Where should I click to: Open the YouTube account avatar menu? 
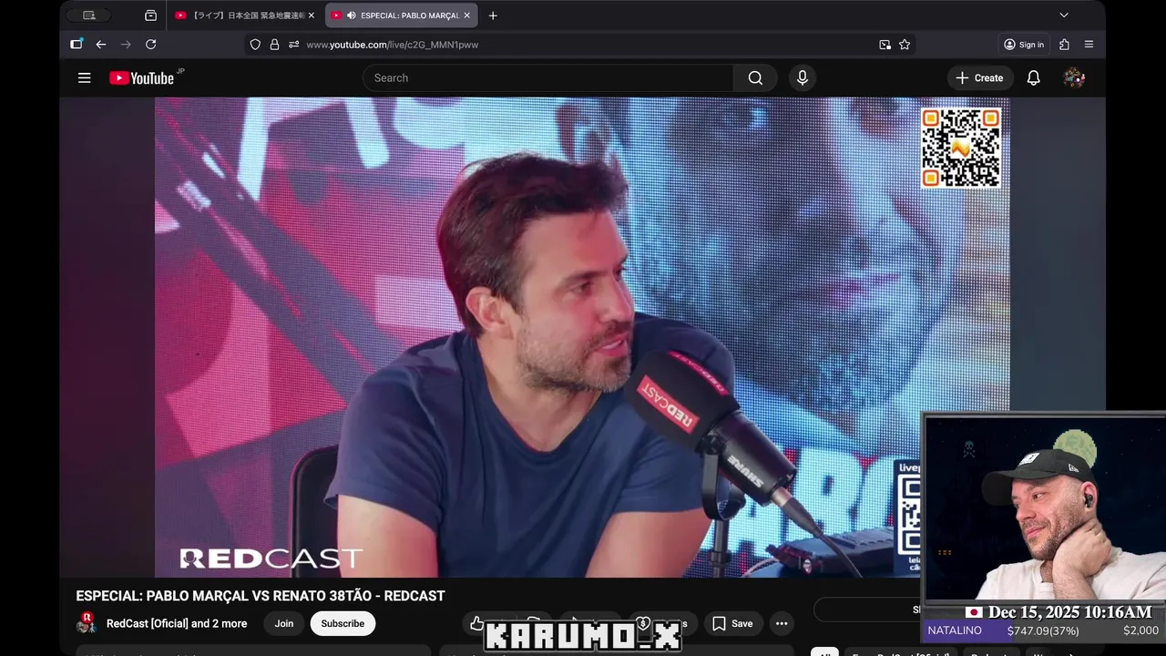tap(1074, 78)
